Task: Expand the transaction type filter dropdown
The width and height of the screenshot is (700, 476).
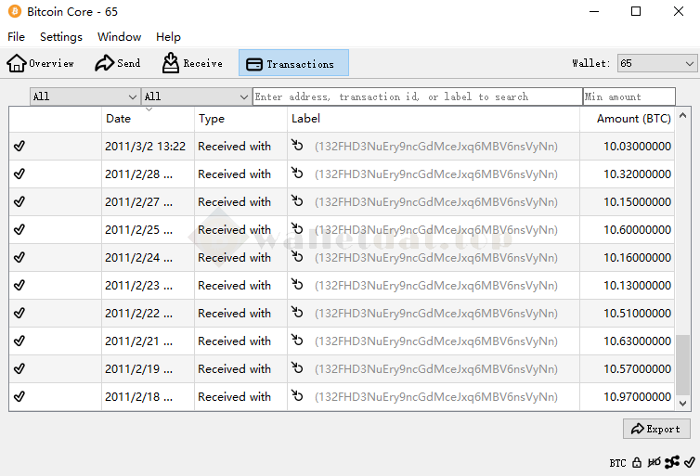Action: [196, 96]
